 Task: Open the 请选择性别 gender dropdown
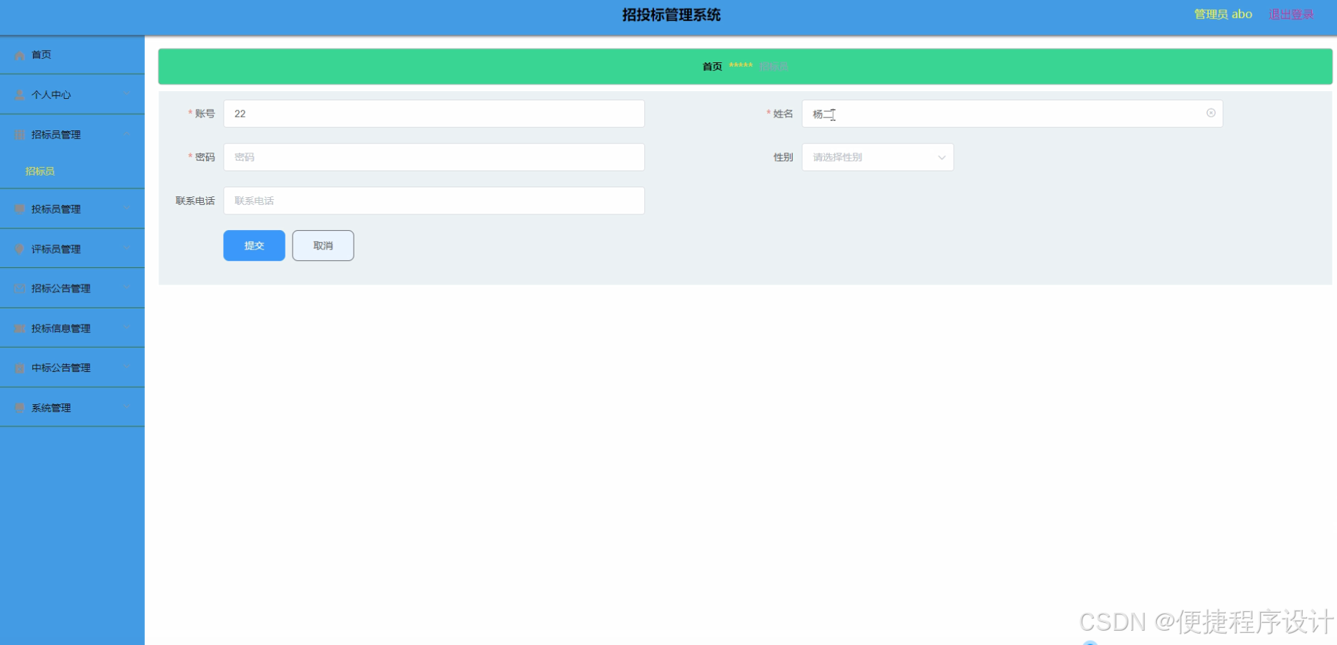pos(877,158)
